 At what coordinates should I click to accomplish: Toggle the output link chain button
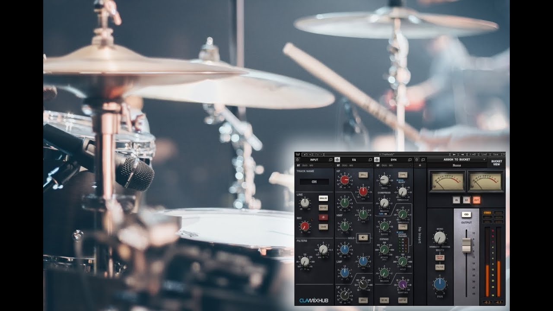[466, 214]
